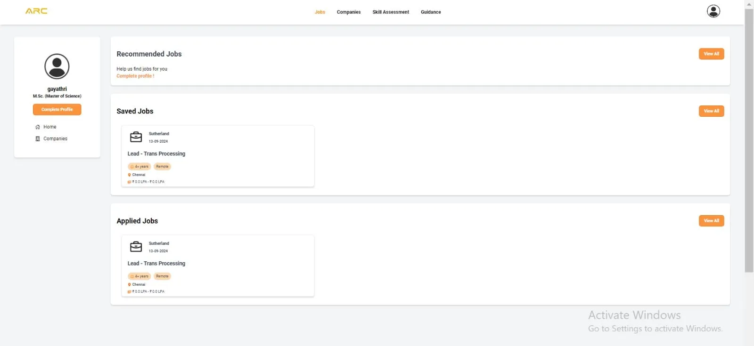
Task: Click the location pin icon on the saved job
Action: (x=129, y=175)
